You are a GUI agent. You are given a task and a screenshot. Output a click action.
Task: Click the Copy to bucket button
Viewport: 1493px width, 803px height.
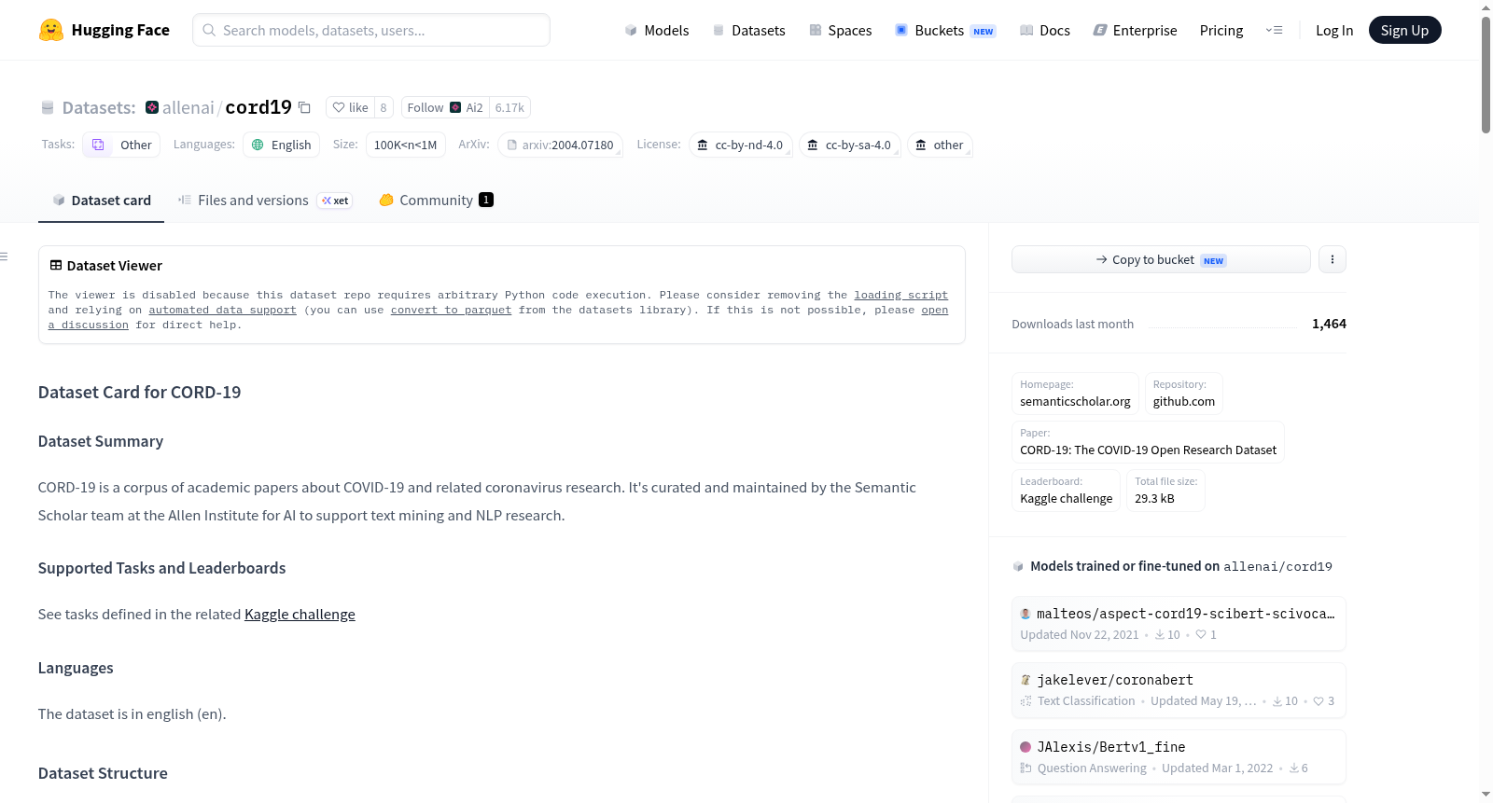tap(1161, 259)
